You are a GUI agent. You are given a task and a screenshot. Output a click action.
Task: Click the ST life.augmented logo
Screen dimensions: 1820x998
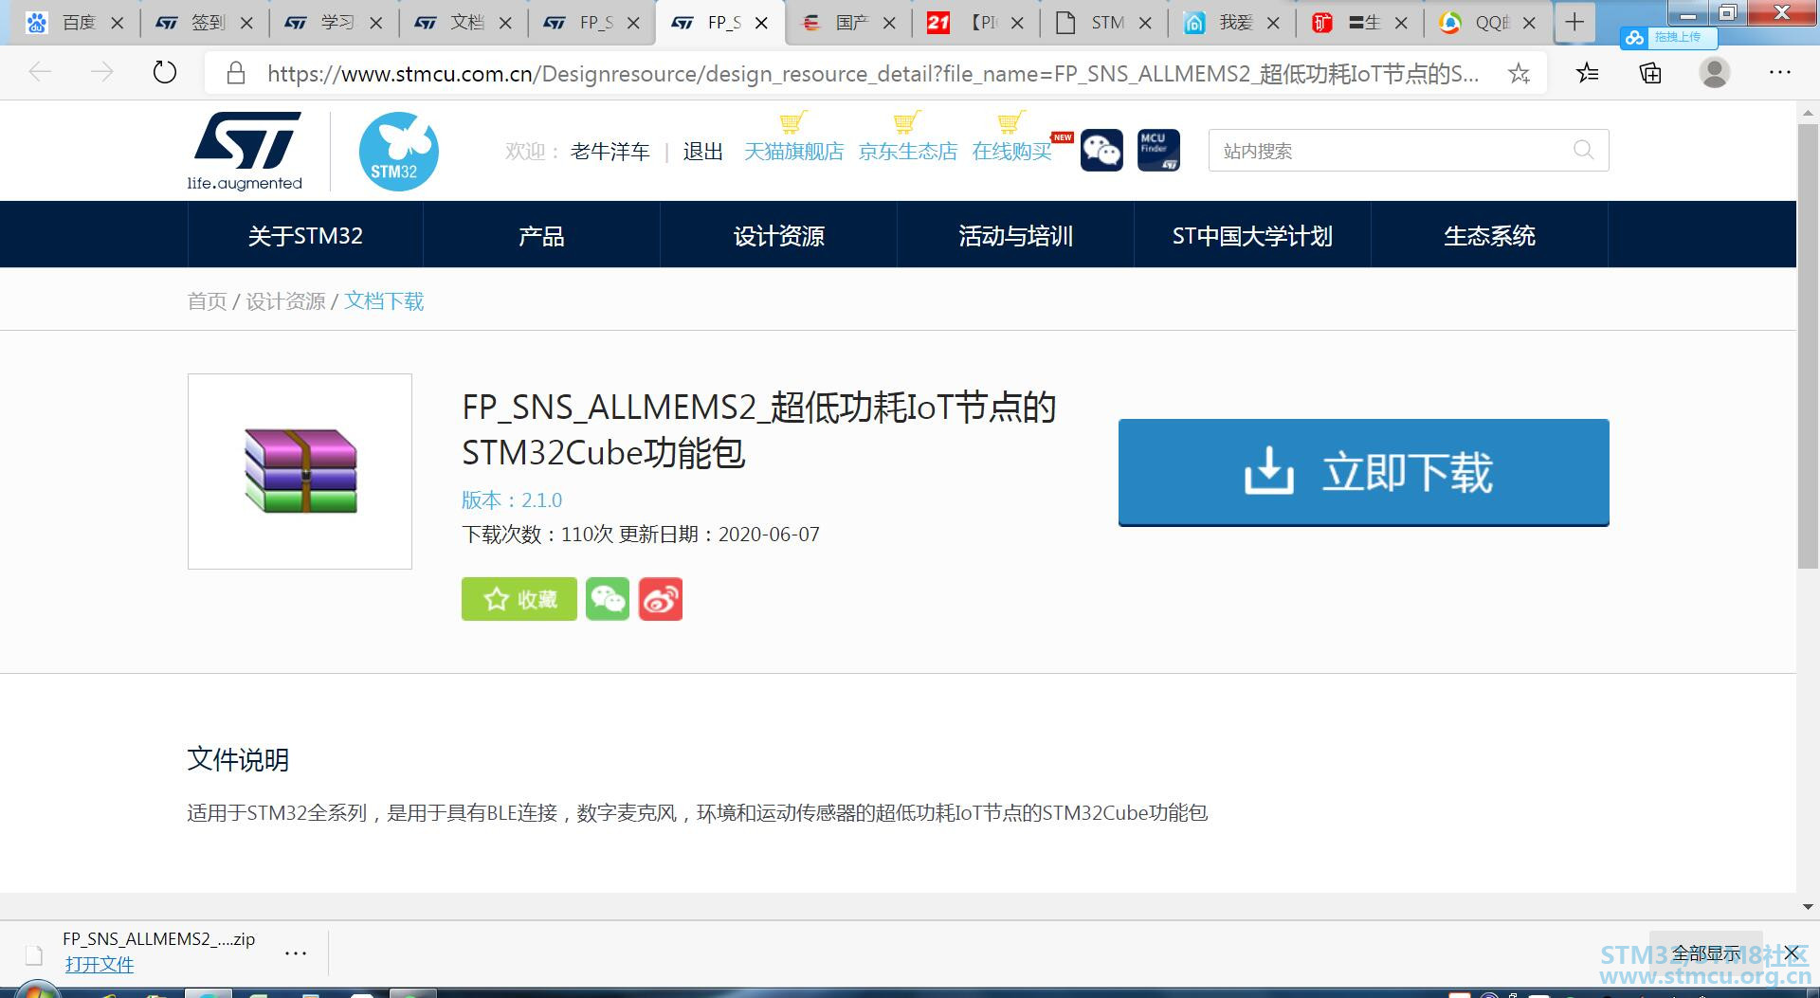point(246,152)
